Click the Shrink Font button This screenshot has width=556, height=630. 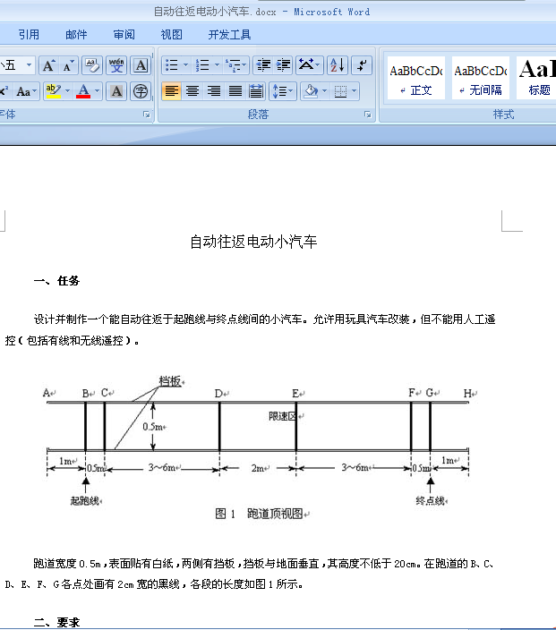coord(68,65)
